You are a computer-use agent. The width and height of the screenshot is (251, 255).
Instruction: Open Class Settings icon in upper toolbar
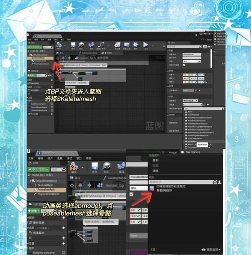click(117, 45)
